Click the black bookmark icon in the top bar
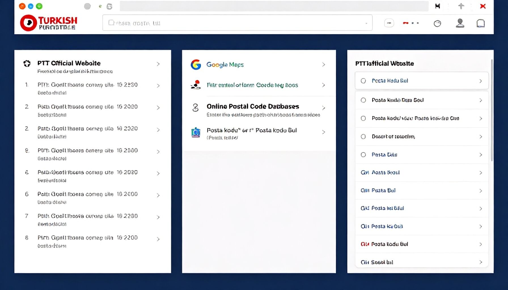This screenshot has height=290, width=508. 438,6
